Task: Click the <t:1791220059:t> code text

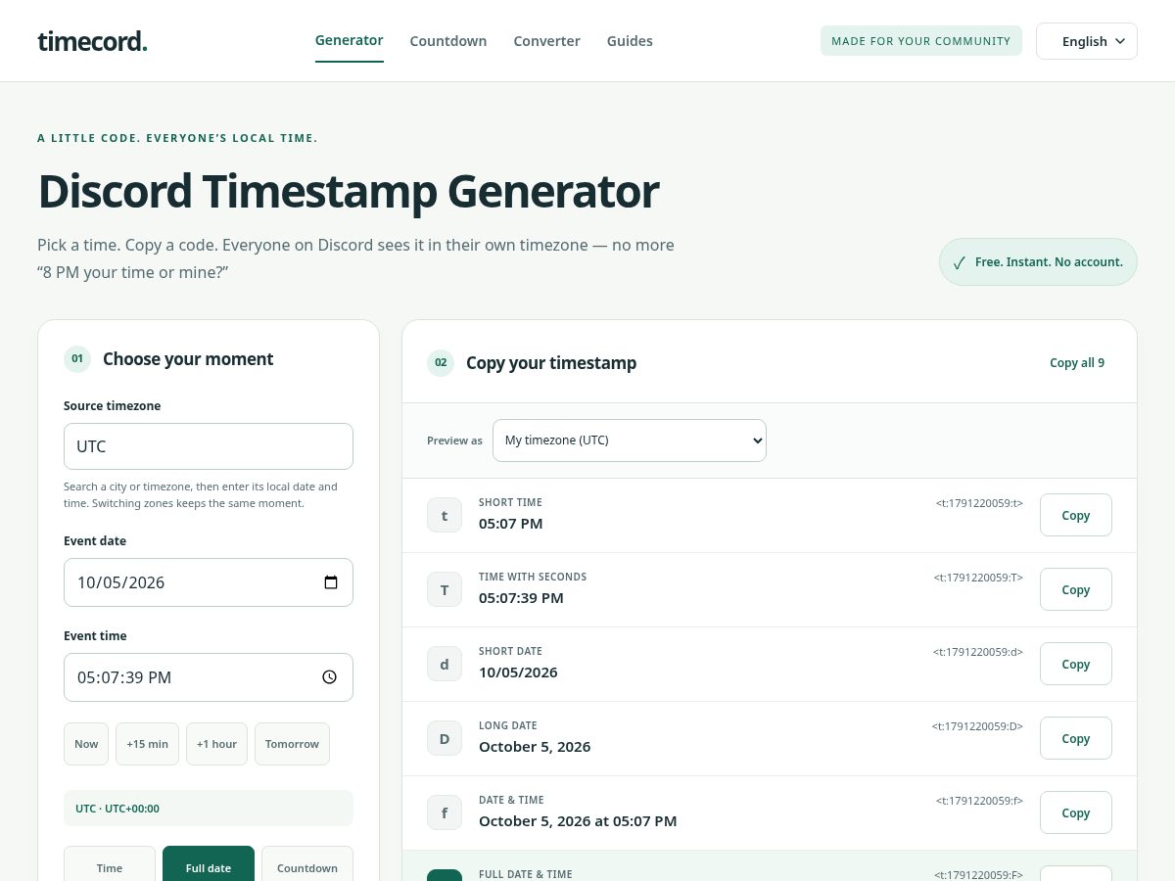Action: tap(979, 503)
